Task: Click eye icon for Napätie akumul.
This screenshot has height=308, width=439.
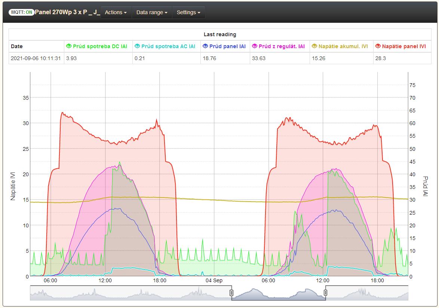Action: point(314,46)
